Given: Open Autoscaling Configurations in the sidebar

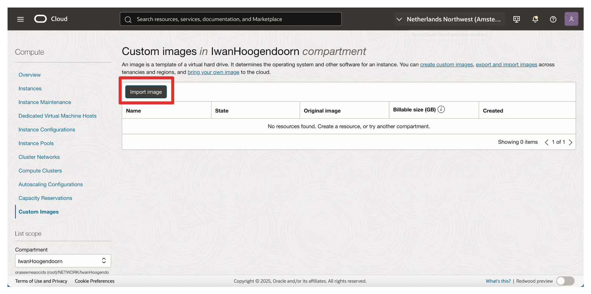Looking at the screenshot, I should point(51,184).
